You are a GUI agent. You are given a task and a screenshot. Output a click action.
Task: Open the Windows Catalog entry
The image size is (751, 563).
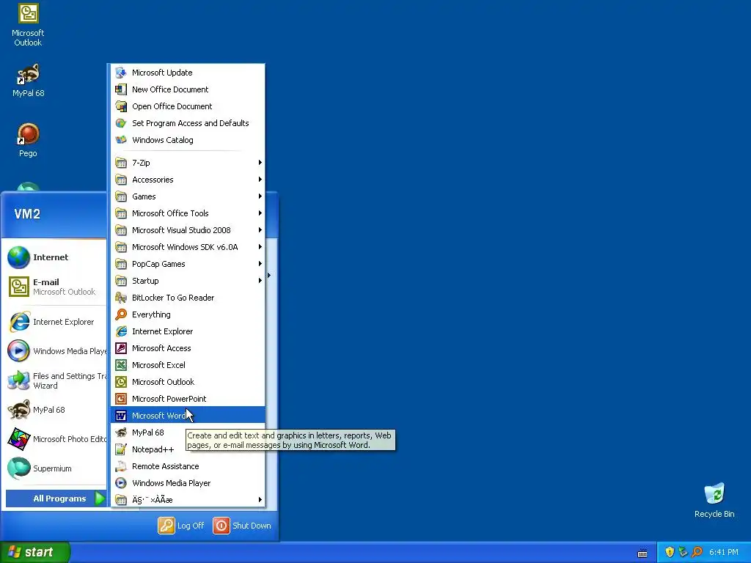coord(188,140)
